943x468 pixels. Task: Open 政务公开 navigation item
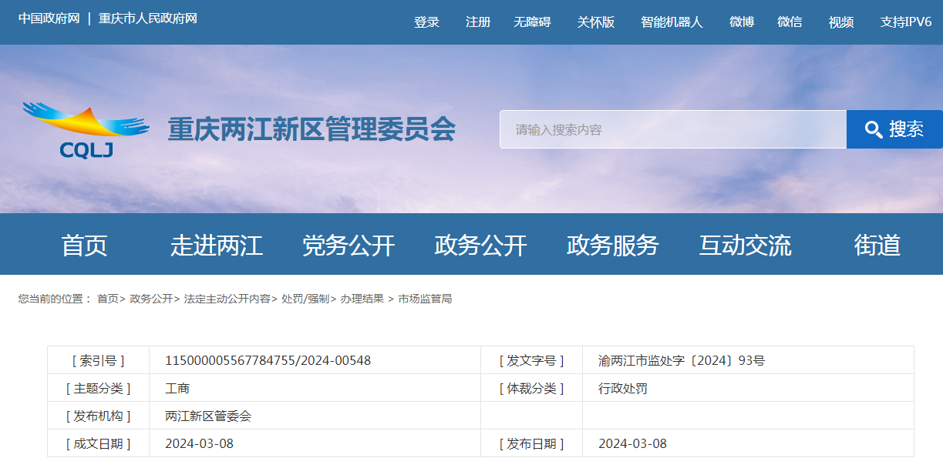[481, 246]
